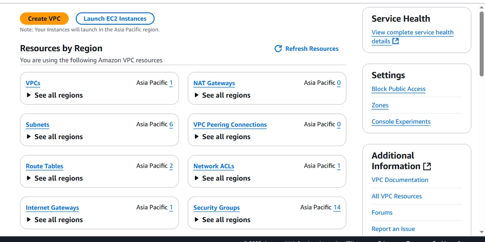Click NAT Gateways Asia Pacific count 0
The height and width of the screenshot is (242, 485).
[x=339, y=83]
